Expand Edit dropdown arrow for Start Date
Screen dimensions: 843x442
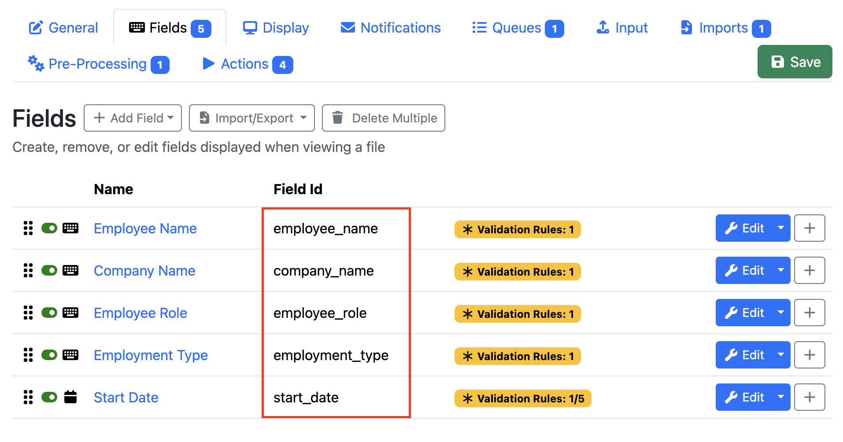[x=781, y=397]
